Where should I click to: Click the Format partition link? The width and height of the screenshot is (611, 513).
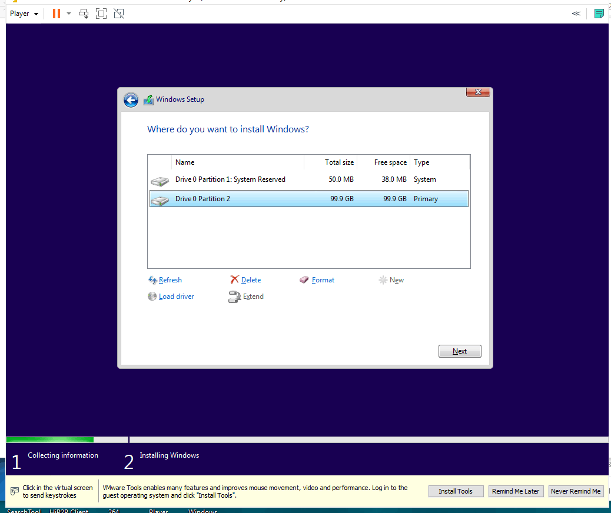coord(323,280)
